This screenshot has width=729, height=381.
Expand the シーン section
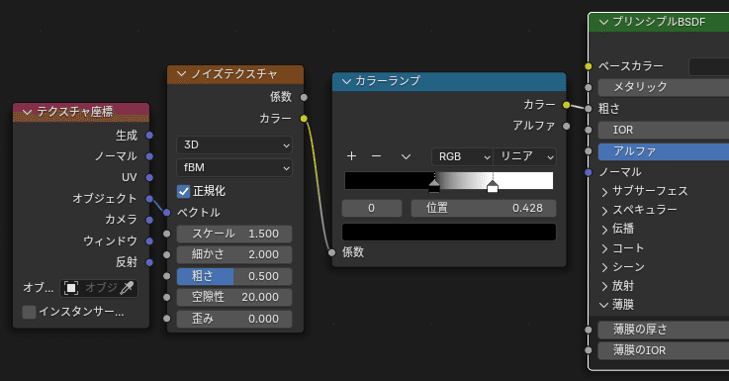[604, 267]
